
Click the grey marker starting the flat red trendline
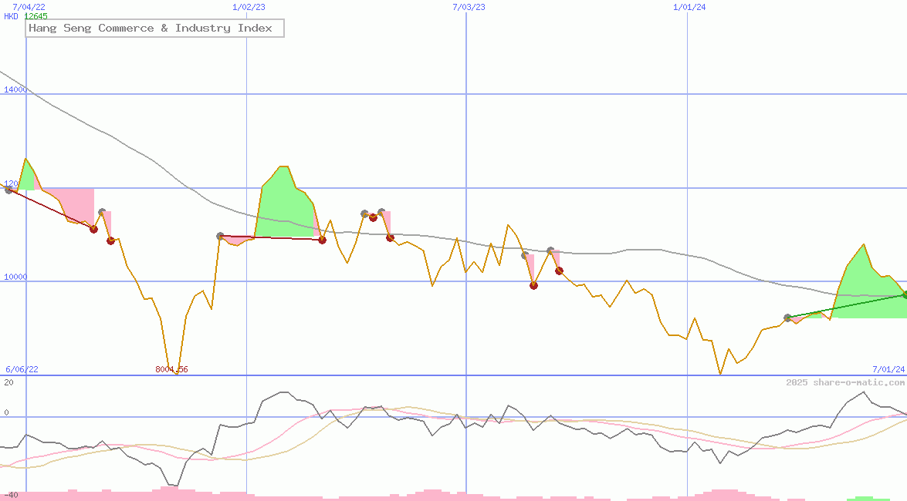(x=220, y=236)
